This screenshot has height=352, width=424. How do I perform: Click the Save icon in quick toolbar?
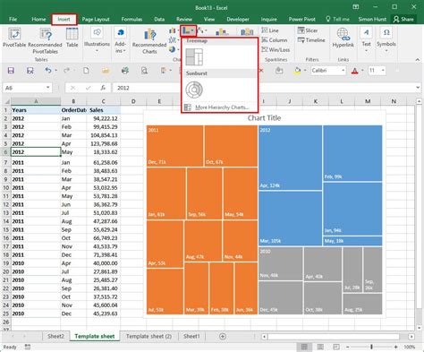[x=11, y=71]
